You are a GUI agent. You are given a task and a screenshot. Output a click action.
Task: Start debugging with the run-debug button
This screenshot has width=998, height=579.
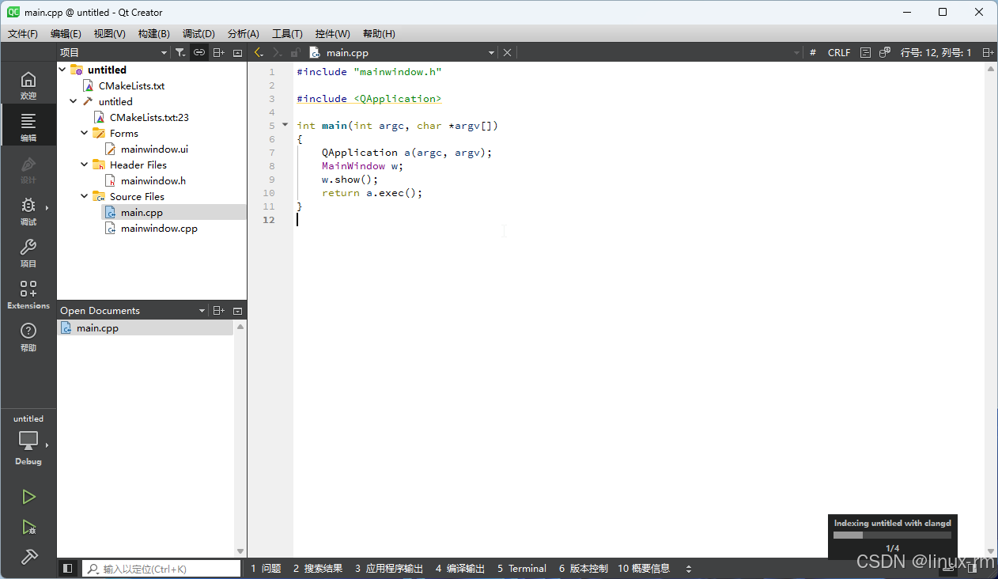point(28,527)
